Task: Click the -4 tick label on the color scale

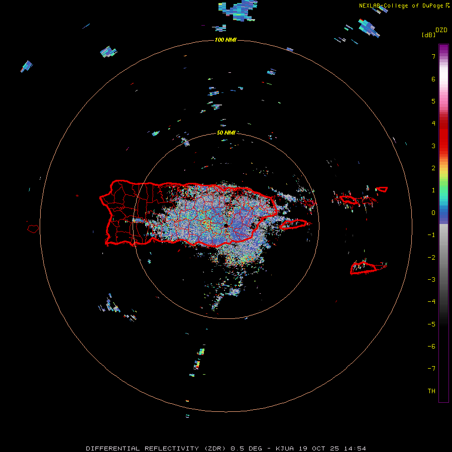Action: [431, 301]
